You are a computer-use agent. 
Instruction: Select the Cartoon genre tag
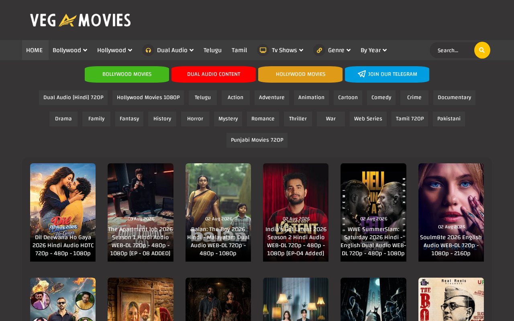pos(348,98)
